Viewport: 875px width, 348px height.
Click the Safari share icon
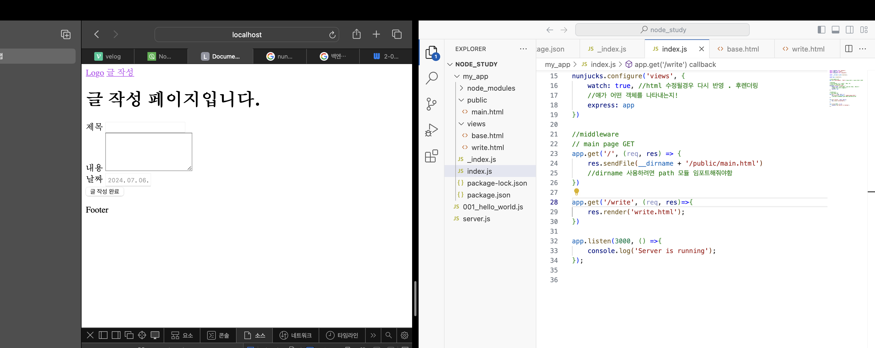[x=356, y=34]
